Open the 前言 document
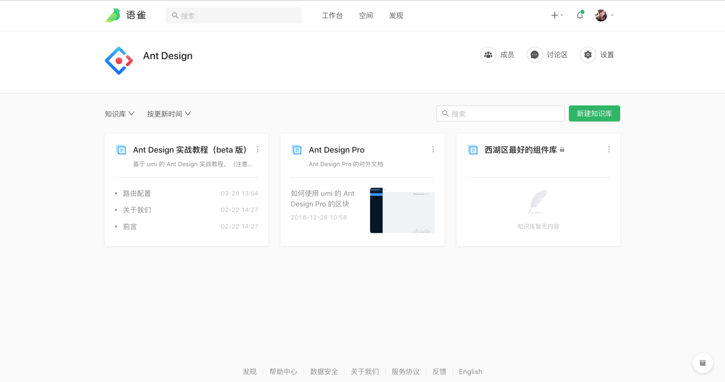The image size is (725, 382). [x=130, y=227]
